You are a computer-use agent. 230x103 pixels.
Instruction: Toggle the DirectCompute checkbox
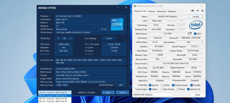(x=173, y=85)
